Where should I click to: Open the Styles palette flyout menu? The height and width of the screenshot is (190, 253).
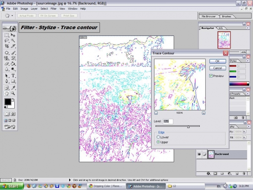coord(248,61)
